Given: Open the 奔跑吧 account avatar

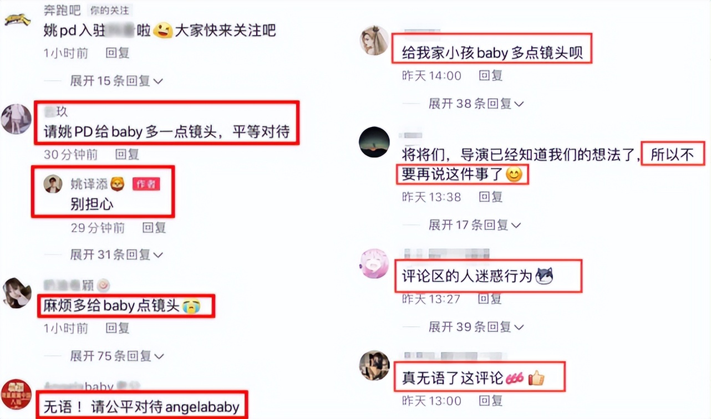Looking at the screenshot, I should [18, 19].
